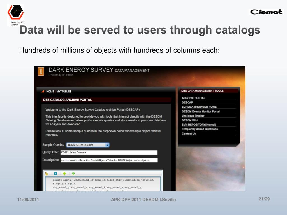
Task: Click the date 11/08/2011 in footer
Action: tap(28, 200)
